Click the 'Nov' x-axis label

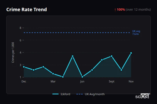131,81
